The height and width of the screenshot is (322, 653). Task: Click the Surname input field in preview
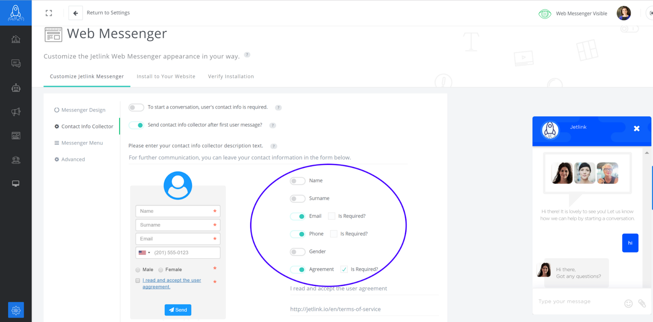(x=178, y=225)
